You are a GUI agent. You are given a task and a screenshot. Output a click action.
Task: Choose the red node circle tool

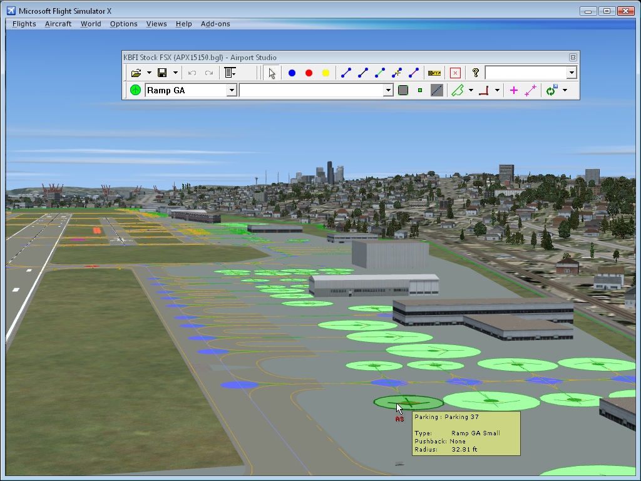coord(309,73)
